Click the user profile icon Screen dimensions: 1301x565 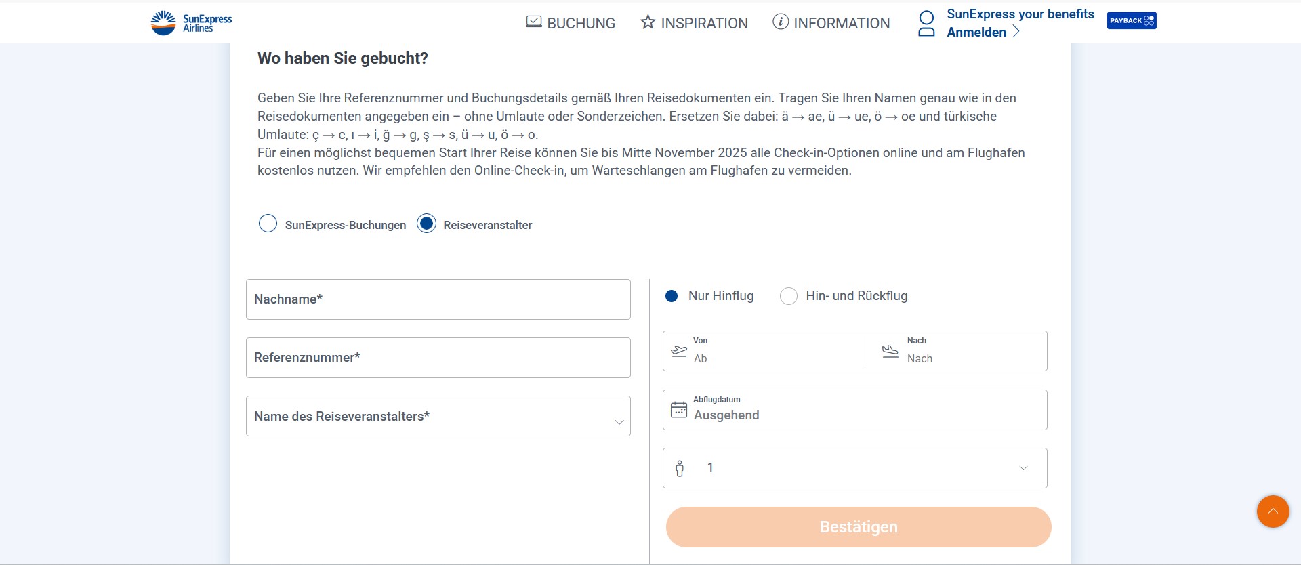click(x=926, y=23)
